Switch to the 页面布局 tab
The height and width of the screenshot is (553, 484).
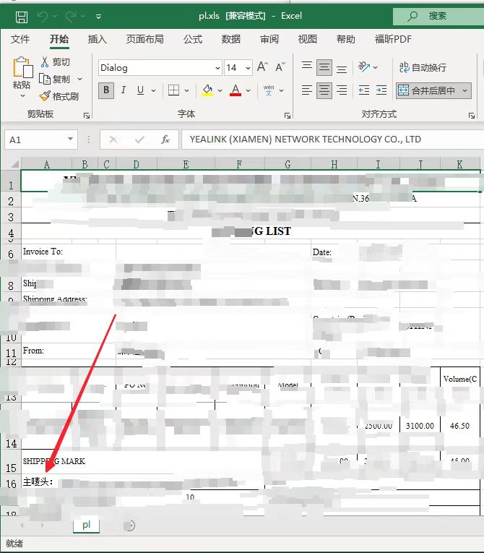pyautogui.click(x=145, y=39)
